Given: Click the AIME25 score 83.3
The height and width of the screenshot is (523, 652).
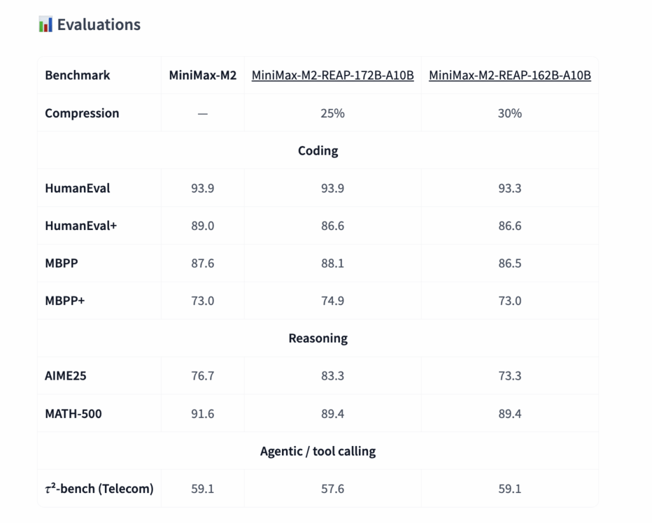Looking at the screenshot, I should tap(332, 376).
